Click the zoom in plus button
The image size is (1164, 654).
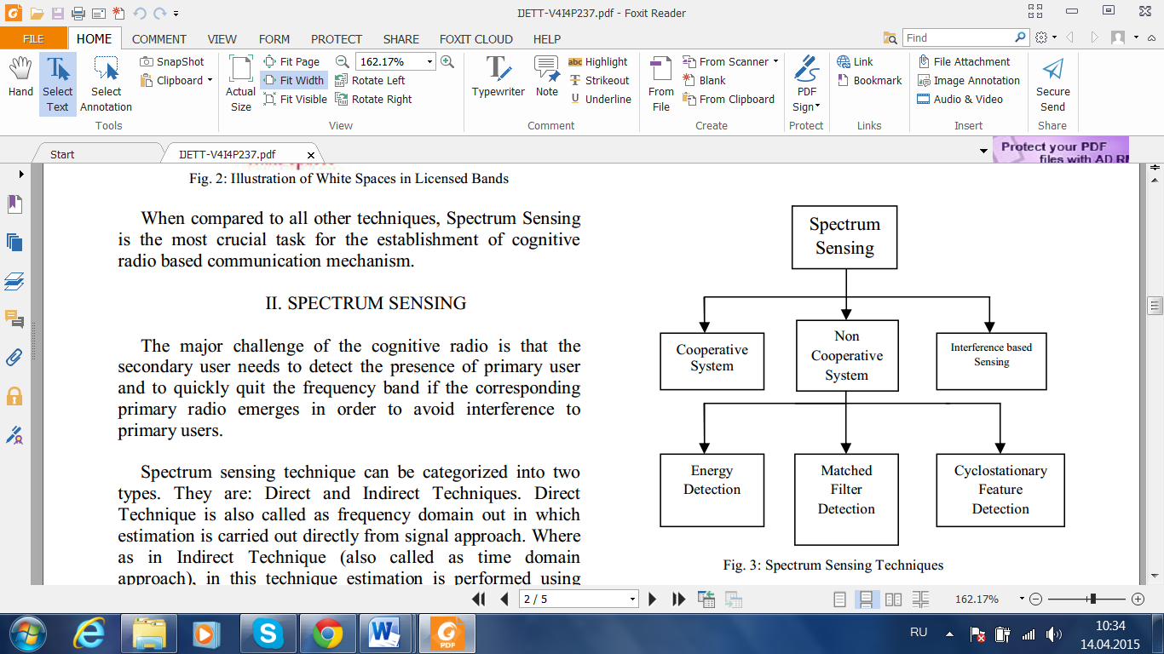[1138, 599]
